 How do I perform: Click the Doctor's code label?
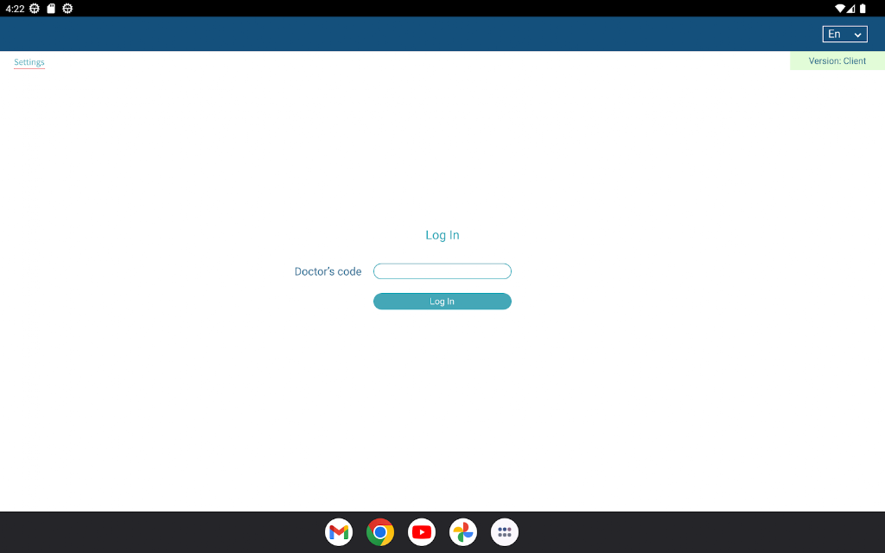pyautogui.click(x=328, y=271)
